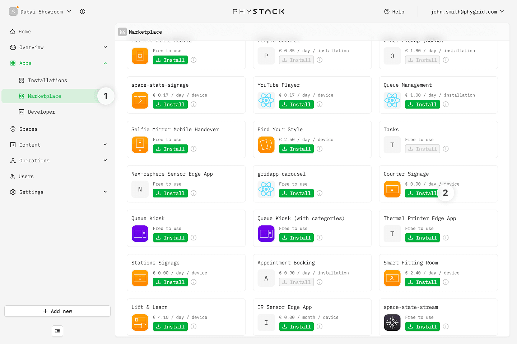Click the Add new button
517x344 pixels.
click(57, 311)
